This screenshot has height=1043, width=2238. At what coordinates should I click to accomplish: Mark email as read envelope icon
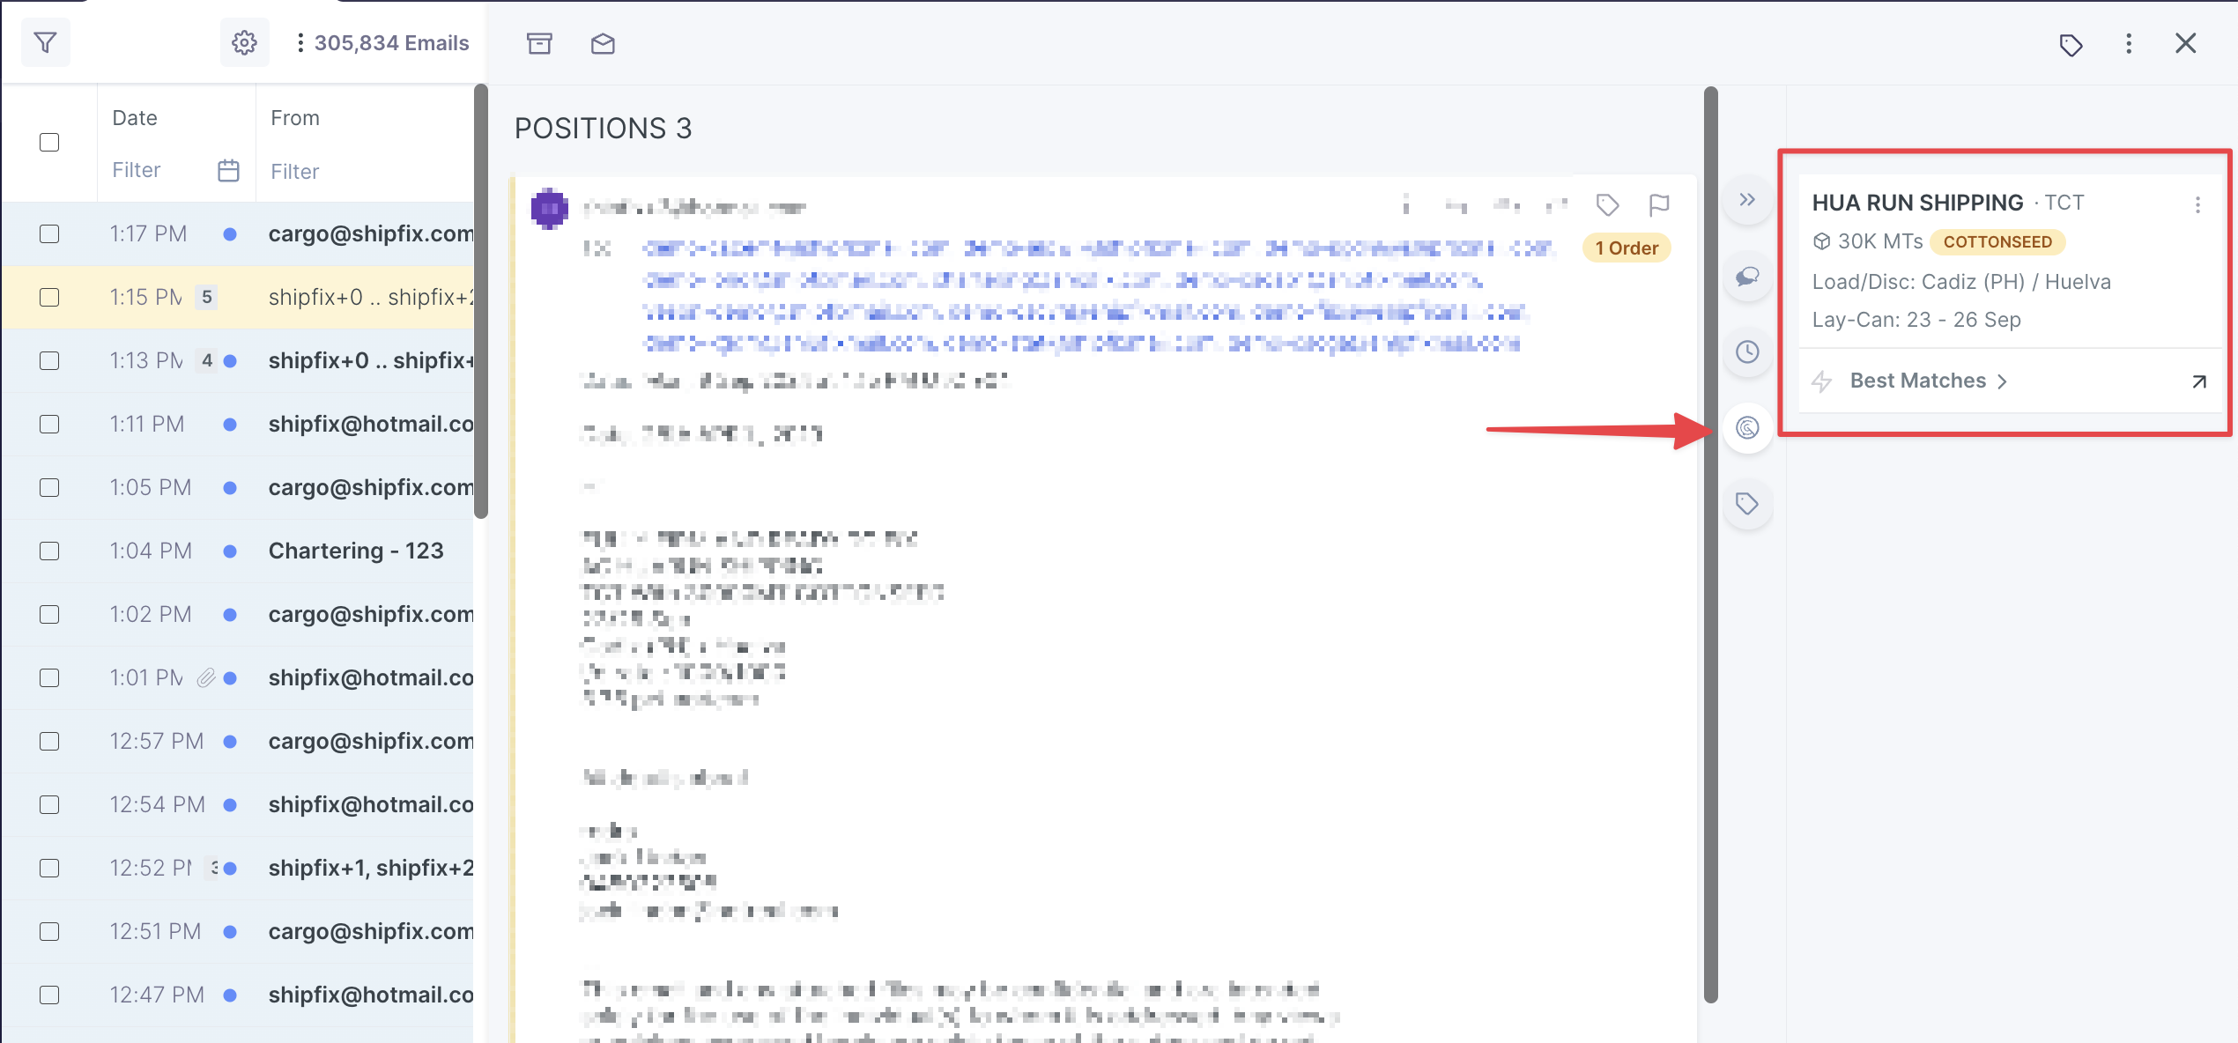tap(603, 43)
